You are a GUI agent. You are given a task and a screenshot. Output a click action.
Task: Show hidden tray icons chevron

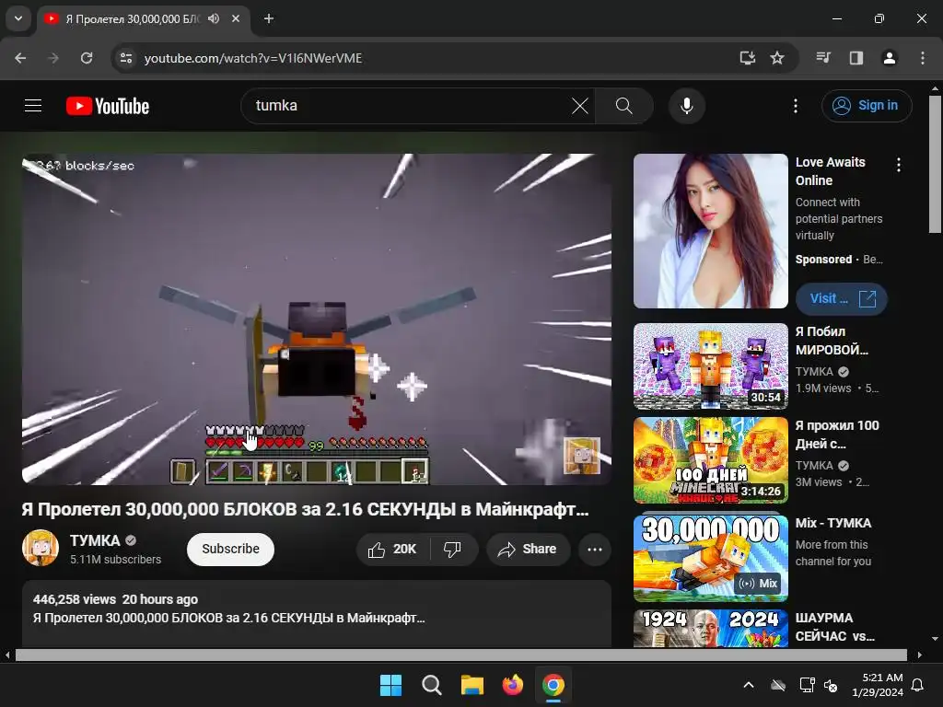(749, 685)
